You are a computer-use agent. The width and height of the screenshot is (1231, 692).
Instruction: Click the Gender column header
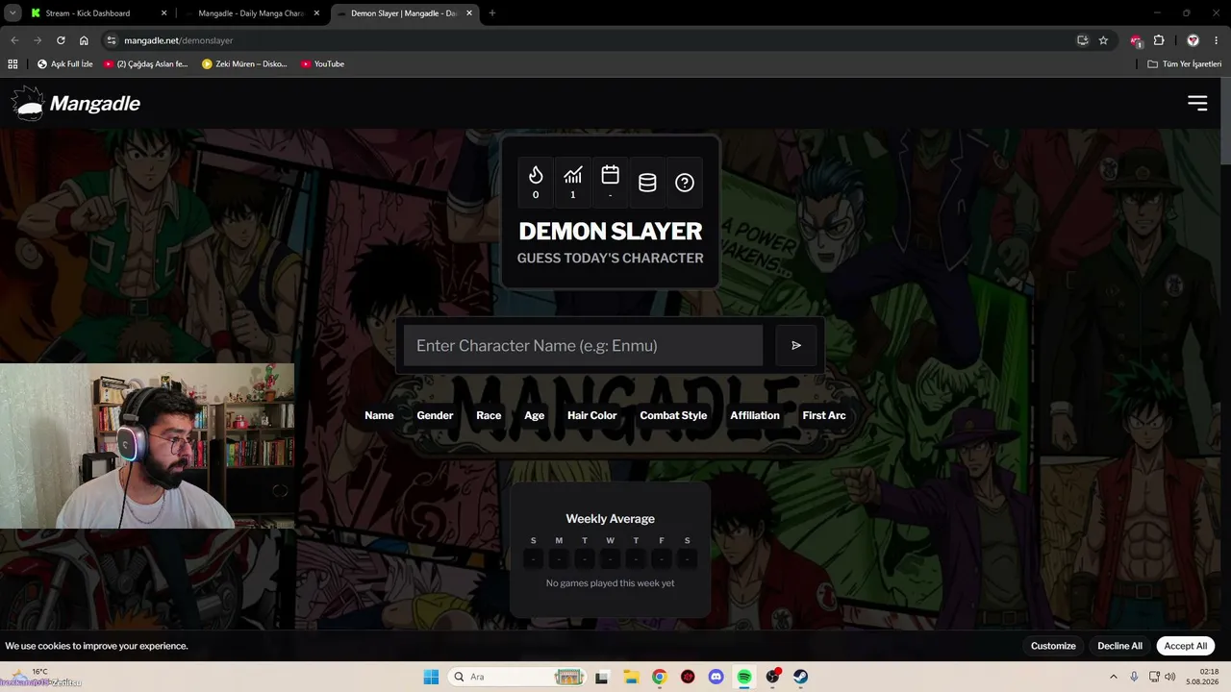(435, 415)
